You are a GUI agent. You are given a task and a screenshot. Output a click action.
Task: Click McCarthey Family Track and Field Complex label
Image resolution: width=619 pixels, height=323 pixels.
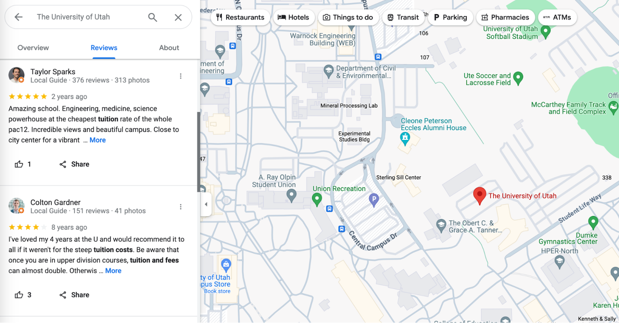click(x=568, y=108)
